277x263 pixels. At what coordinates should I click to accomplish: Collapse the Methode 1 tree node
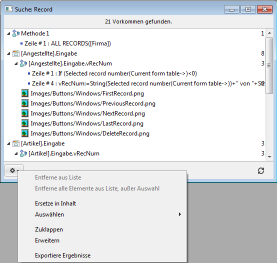coord(8,33)
